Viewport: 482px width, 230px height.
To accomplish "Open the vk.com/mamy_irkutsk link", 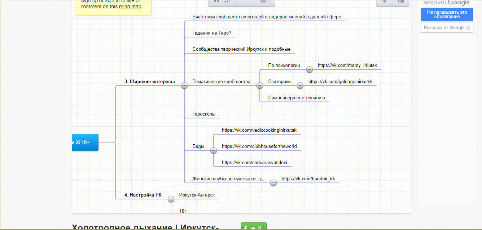I will [347, 66].
